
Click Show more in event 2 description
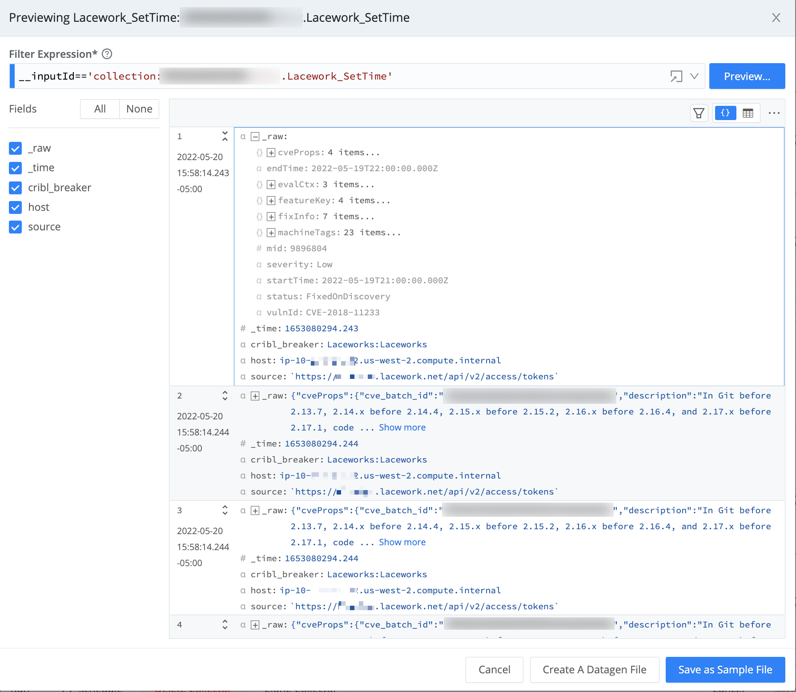pos(402,427)
